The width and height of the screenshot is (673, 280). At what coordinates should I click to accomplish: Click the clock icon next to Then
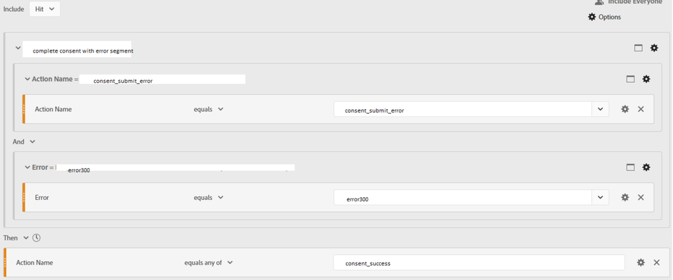tap(37, 238)
